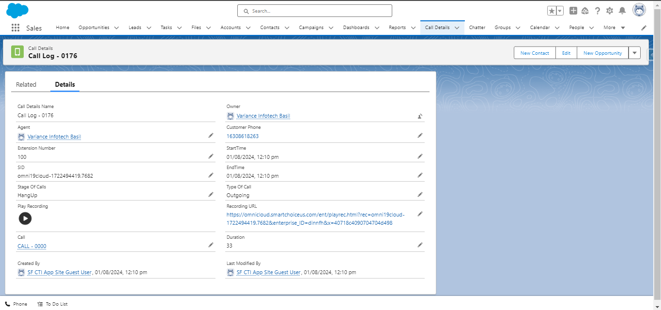
Task: Open the Recording URL link
Action: coord(316,219)
